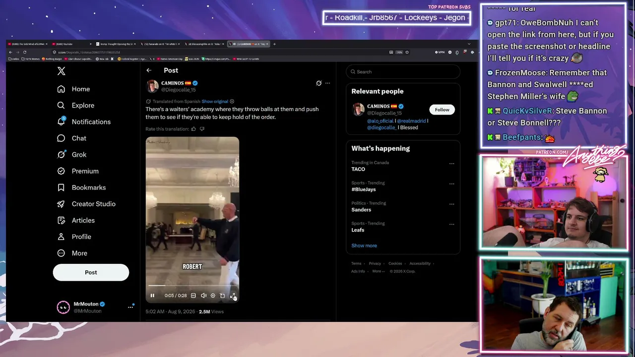Switch to the hasanabi on X tab
This screenshot has width=635, height=357.
pyautogui.click(x=159, y=44)
